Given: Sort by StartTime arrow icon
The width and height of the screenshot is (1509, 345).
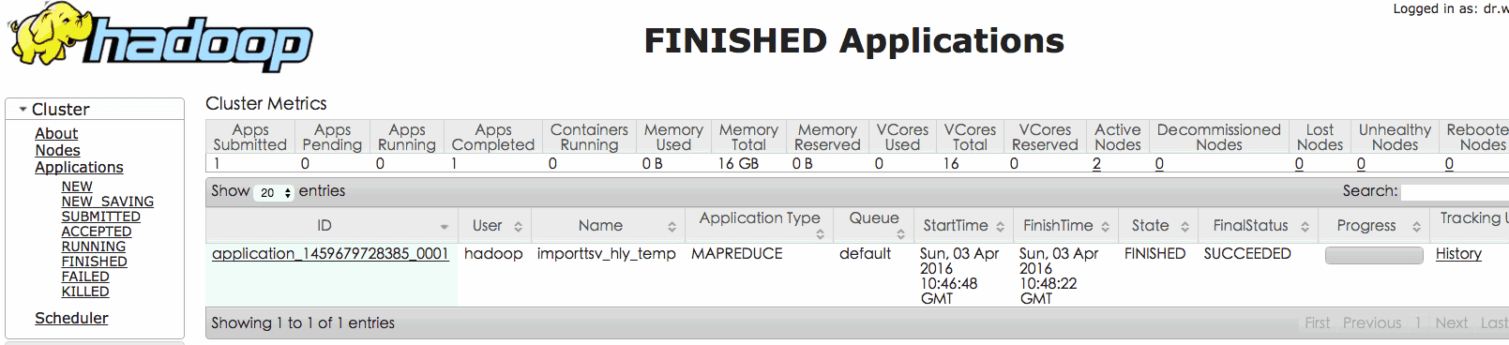Looking at the screenshot, I should tap(1000, 227).
